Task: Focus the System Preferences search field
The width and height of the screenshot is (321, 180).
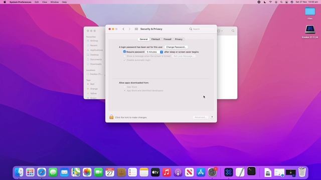Action: (202, 29)
